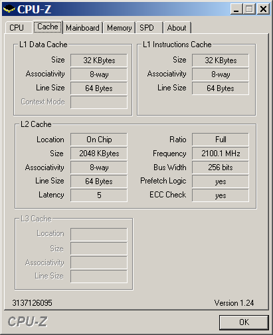Close the CPU-Z window

click(x=263, y=9)
